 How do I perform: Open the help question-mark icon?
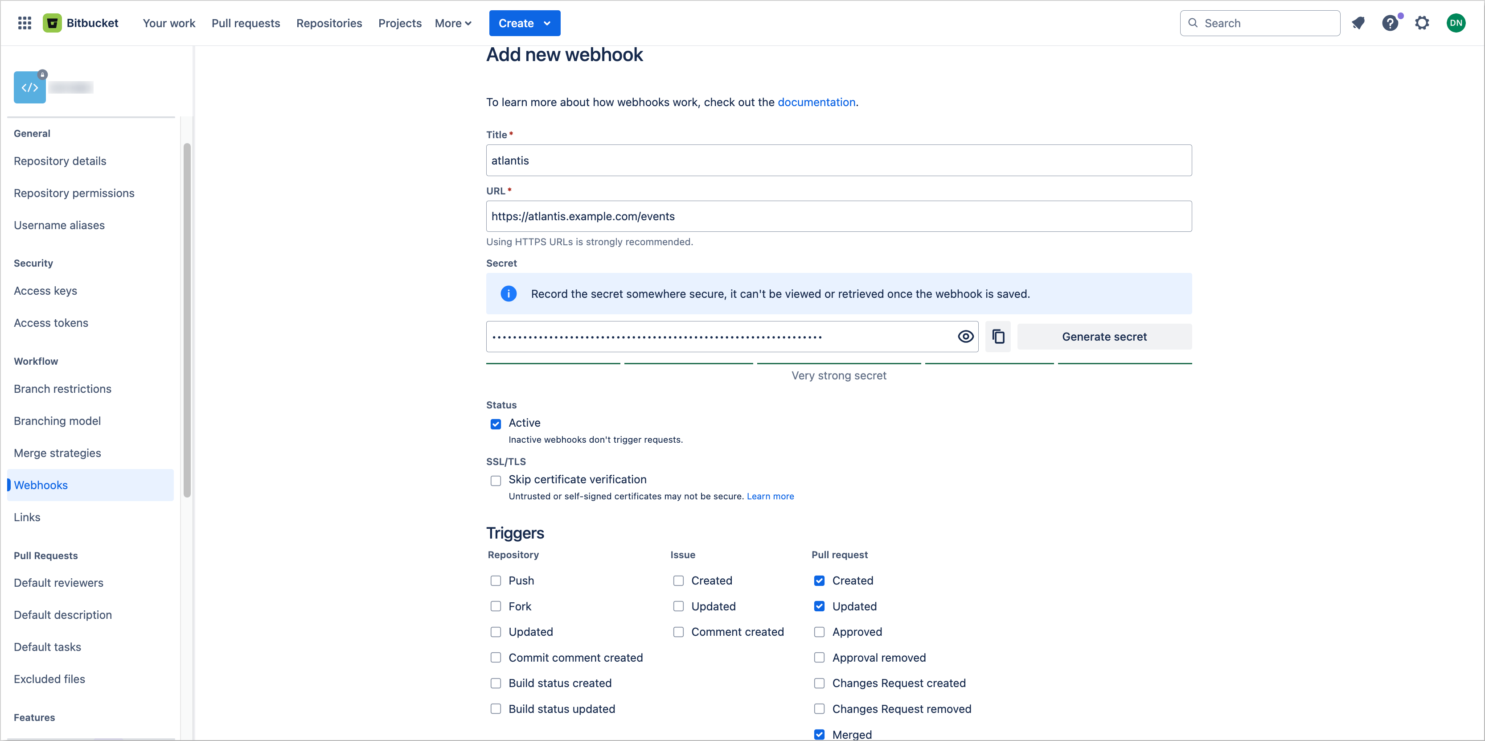(x=1391, y=23)
